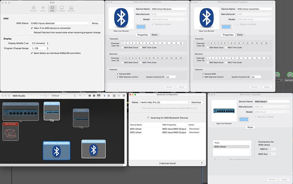The height and width of the screenshot is (184, 293).
Task: Switch to Ports tab in WIDI Uhost transmitter Properties
Action: (240, 35)
